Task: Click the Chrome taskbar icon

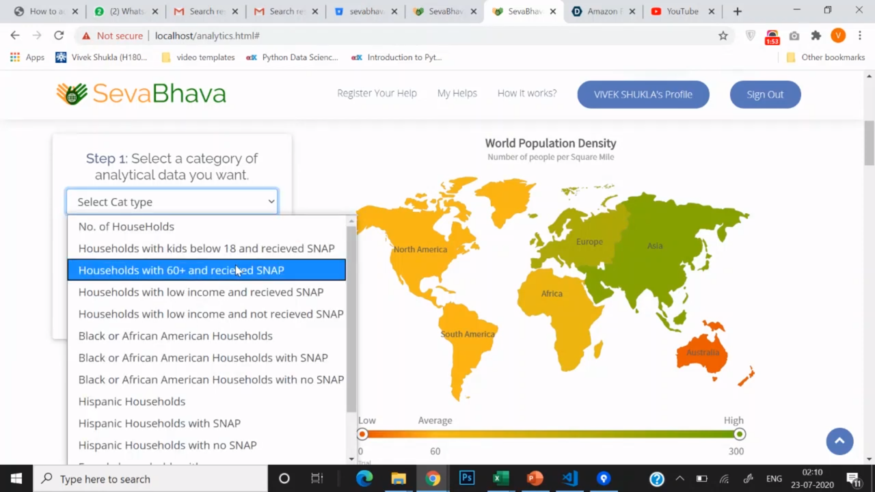Action: [x=433, y=478]
